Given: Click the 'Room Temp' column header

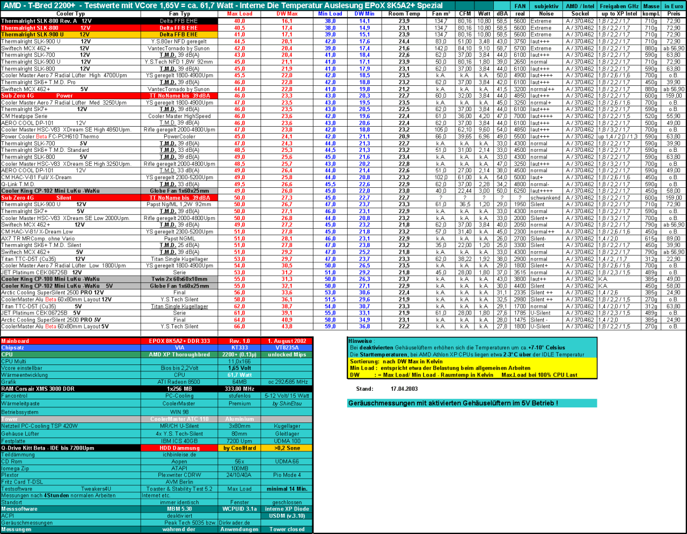Looking at the screenshot, I should click(x=404, y=13).
